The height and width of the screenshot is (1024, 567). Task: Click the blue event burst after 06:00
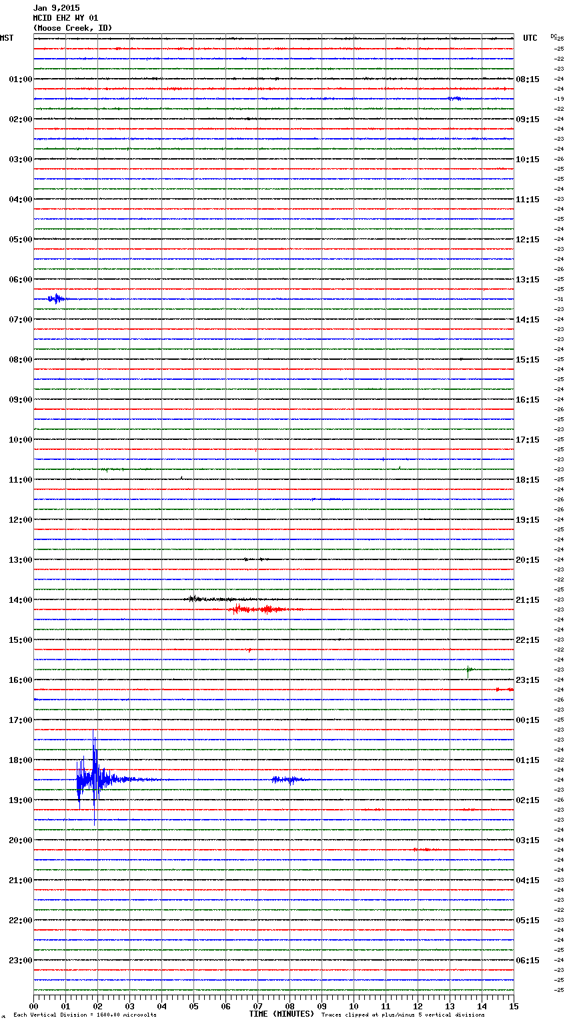point(57,298)
